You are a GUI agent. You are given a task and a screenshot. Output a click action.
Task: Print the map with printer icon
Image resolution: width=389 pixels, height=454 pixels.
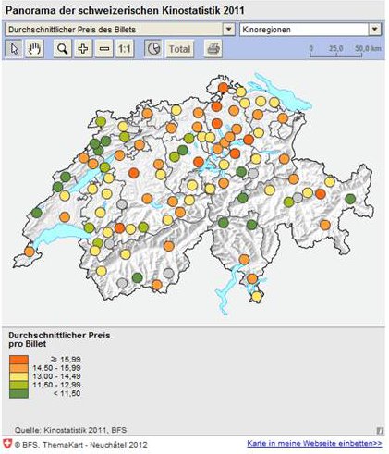(213, 49)
